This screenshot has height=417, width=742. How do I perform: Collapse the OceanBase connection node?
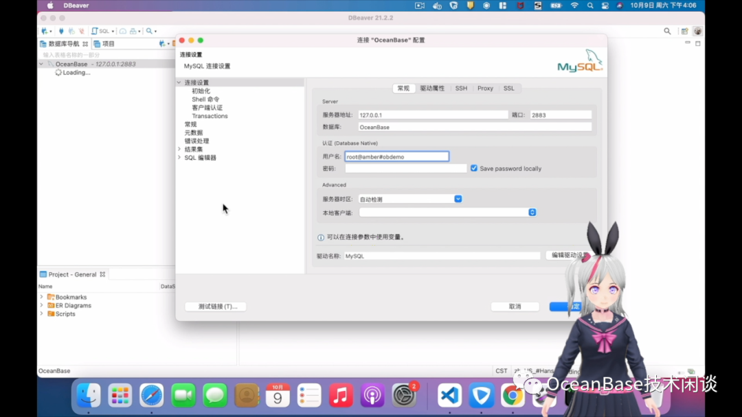coord(42,64)
